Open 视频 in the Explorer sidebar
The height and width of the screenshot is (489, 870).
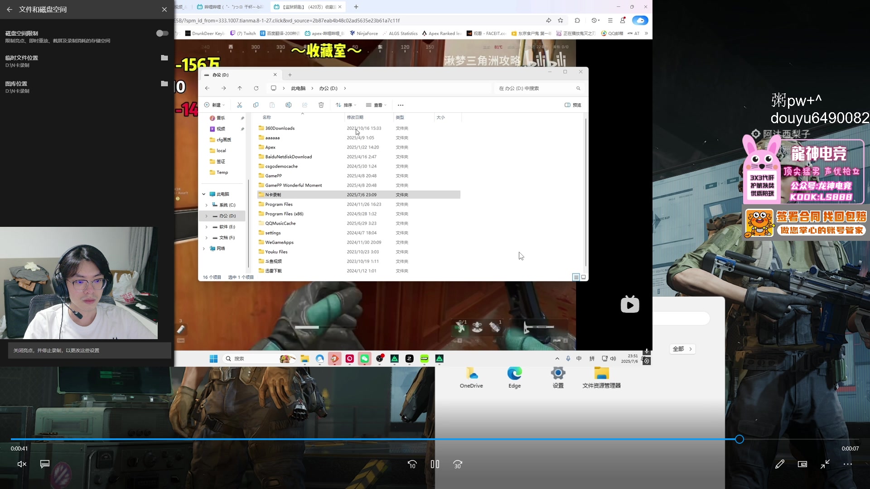point(221,129)
